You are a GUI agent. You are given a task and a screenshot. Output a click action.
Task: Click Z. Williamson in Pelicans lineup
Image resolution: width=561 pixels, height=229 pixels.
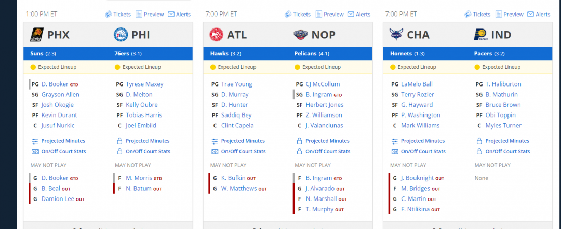(324, 115)
